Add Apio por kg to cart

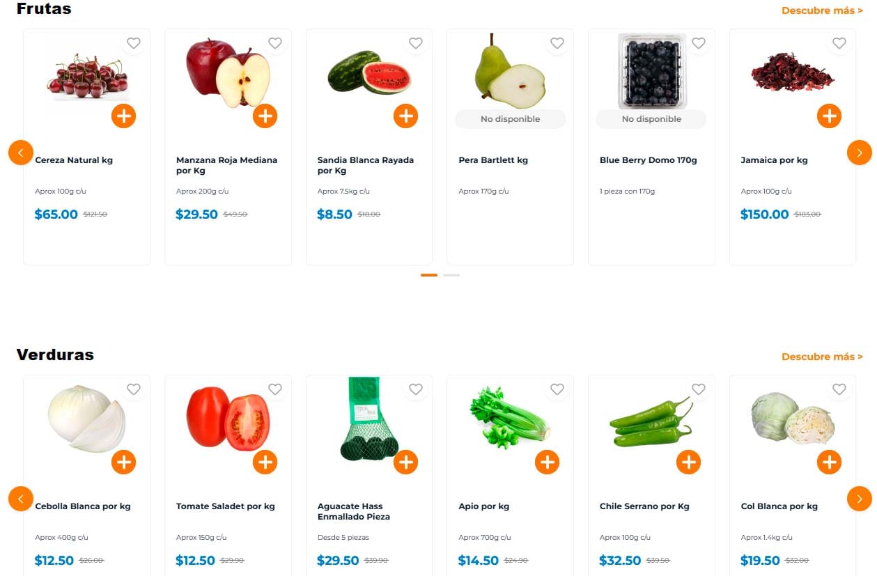[x=547, y=462]
